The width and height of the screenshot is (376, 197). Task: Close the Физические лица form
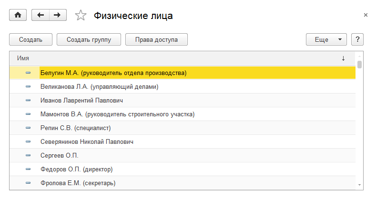366,15
